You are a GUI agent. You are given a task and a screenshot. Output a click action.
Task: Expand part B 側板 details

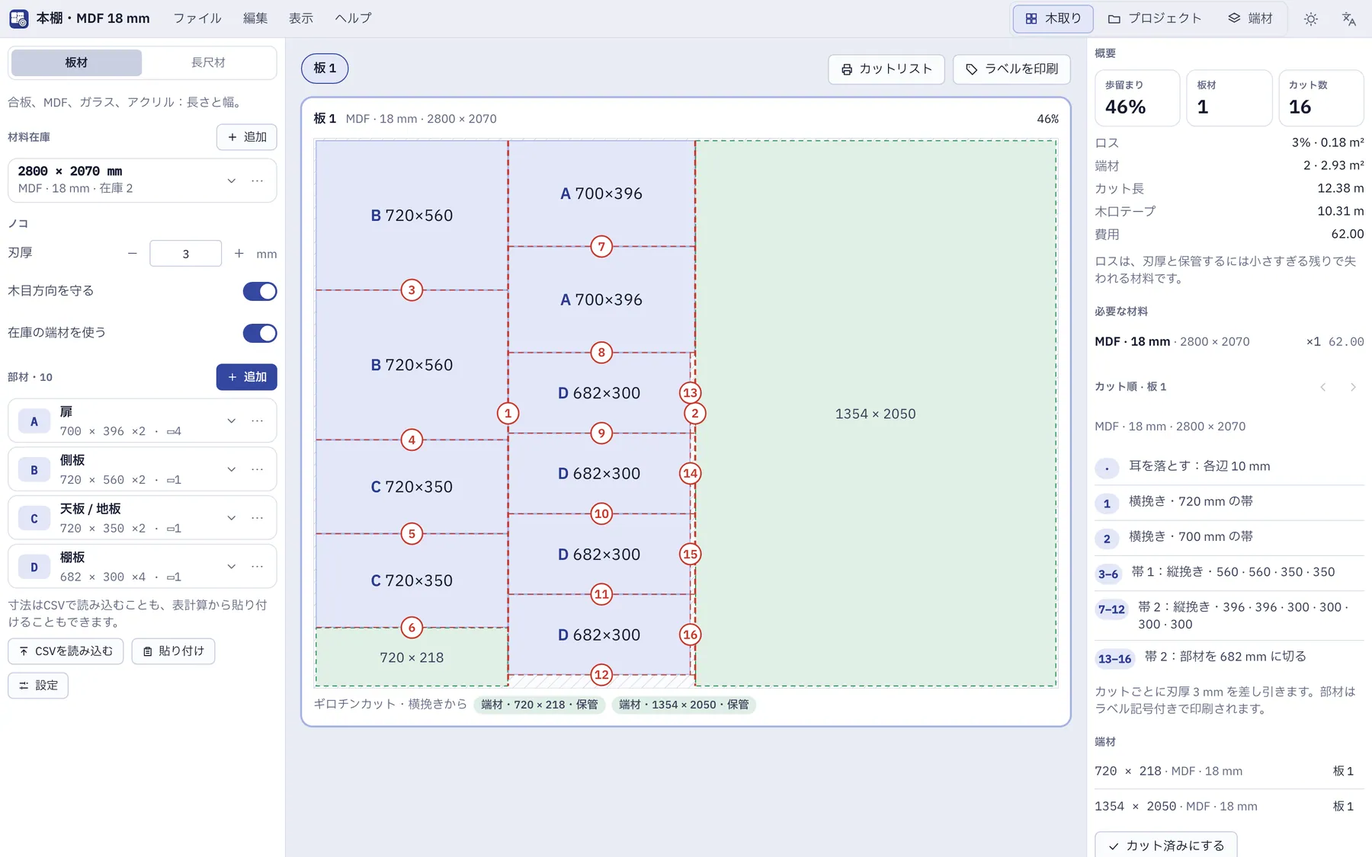pyautogui.click(x=232, y=469)
